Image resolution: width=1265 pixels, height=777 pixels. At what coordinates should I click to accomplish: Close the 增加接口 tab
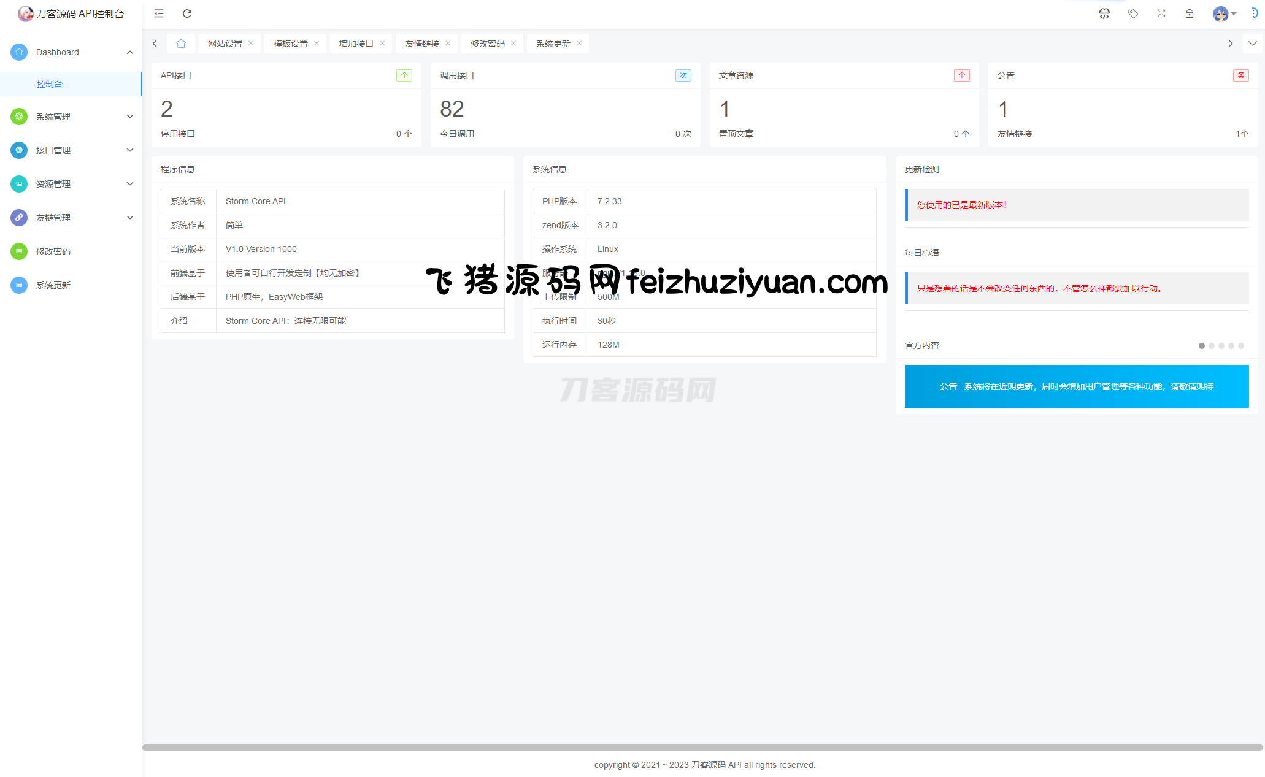click(x=382, y=44)
